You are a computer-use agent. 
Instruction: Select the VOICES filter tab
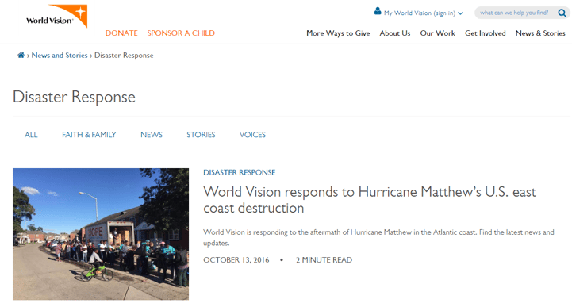252,135
